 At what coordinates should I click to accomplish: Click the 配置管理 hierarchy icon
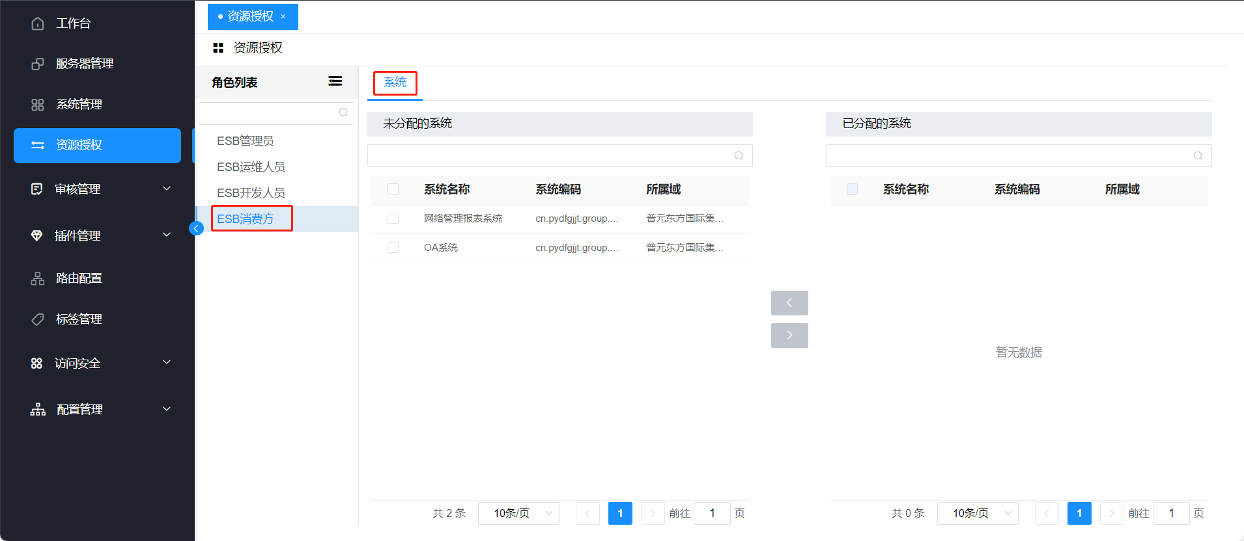pyautogui.click(x=38, y=410)
